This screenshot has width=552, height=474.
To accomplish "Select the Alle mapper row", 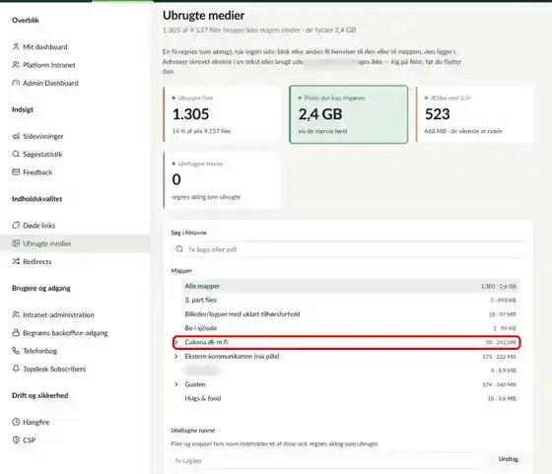I will [x=351, y=286].
